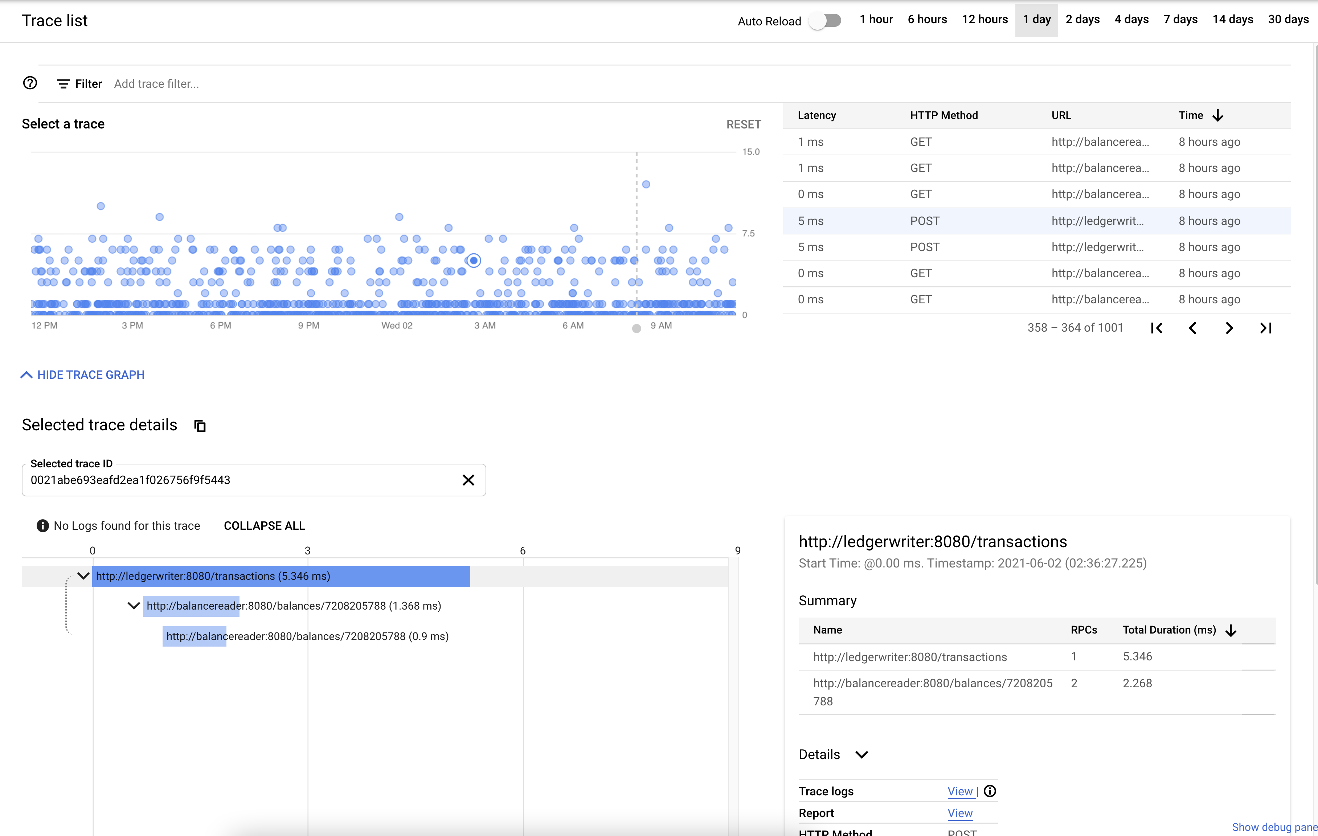Collapse the ledgerwriter transactions span
Image resolution: width=1318 pixels, height=836 pixels.
(83, 576)
